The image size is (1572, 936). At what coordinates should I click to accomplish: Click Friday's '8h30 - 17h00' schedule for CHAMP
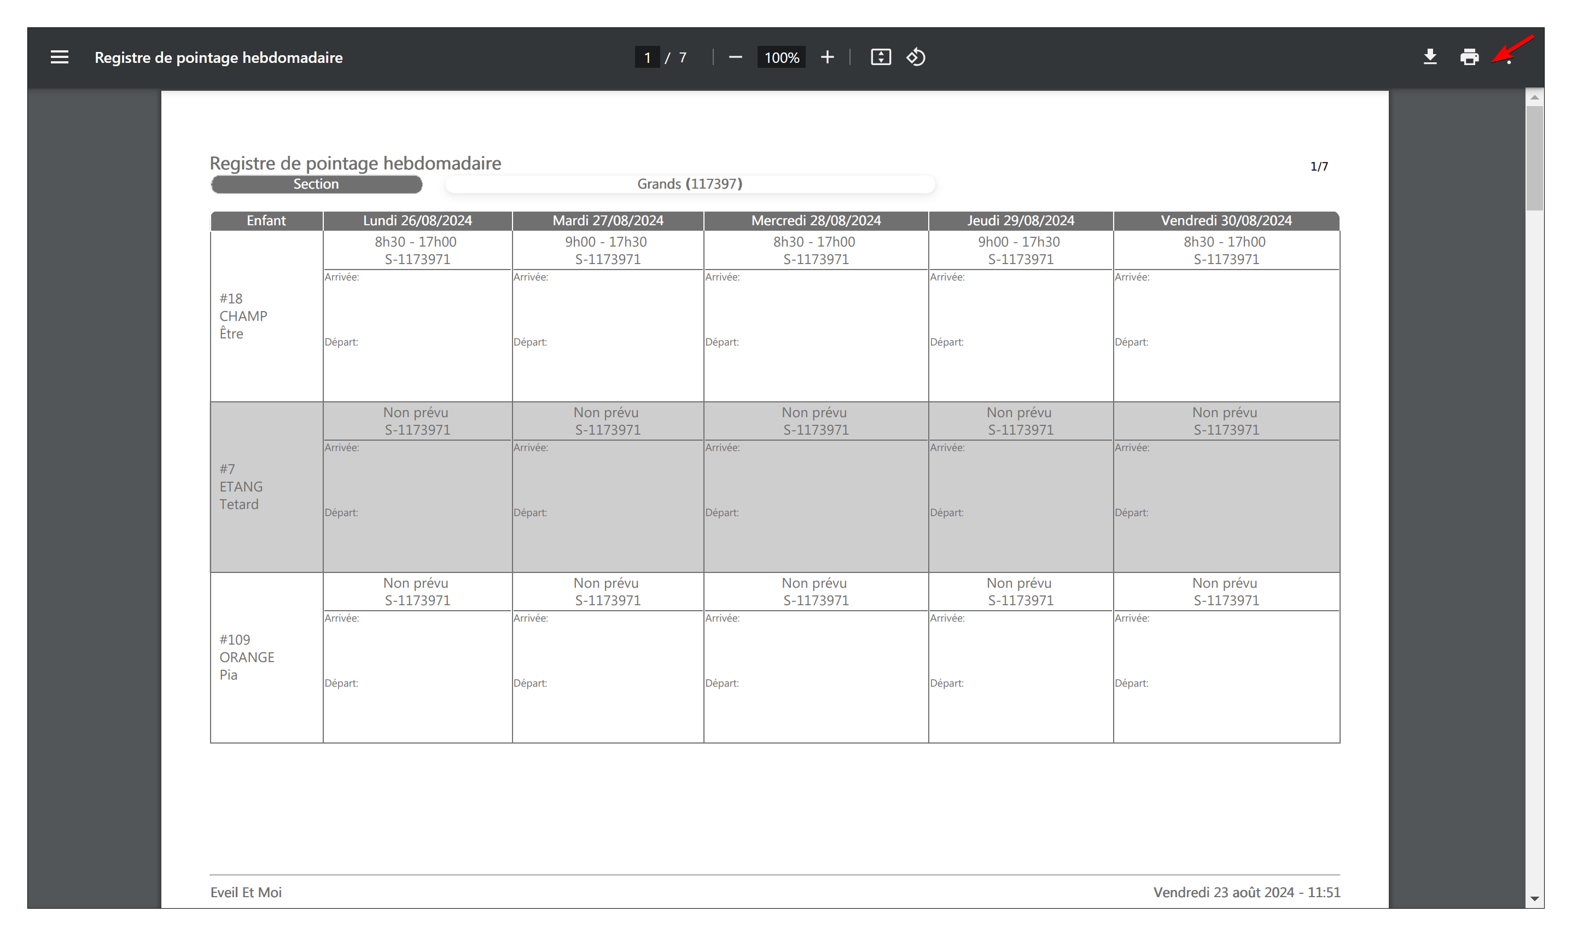[1225, 242]
